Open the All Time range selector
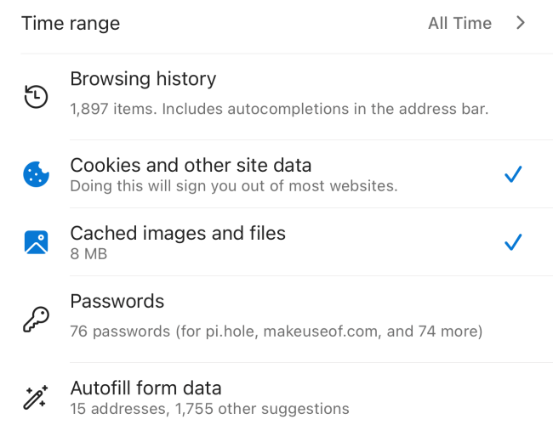The width and height of the screenshot is (553, 425). [459, 23]
